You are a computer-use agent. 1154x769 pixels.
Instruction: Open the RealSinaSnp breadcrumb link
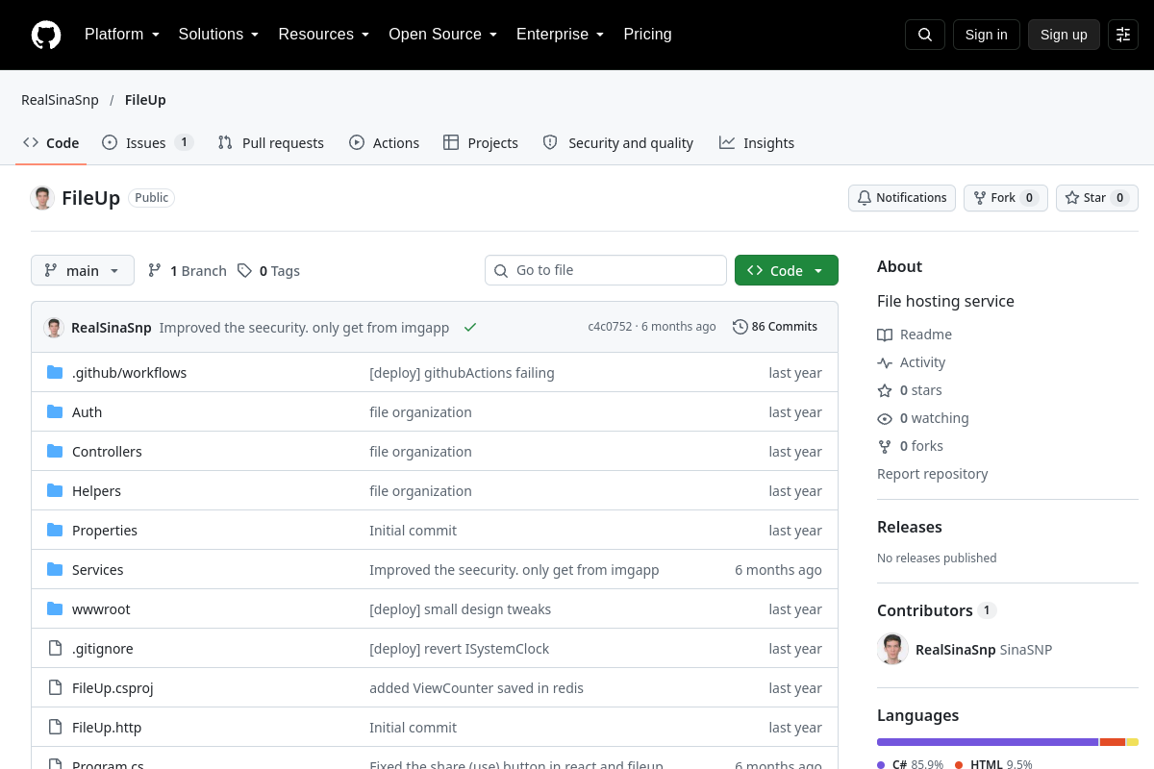(60, 100)
